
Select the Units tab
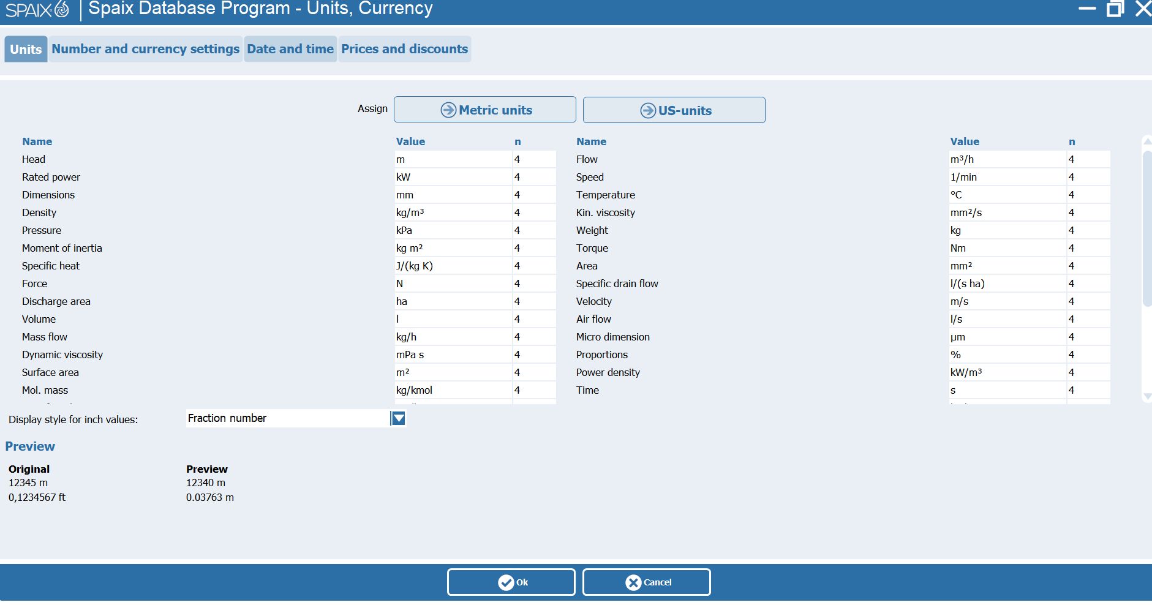26,50
